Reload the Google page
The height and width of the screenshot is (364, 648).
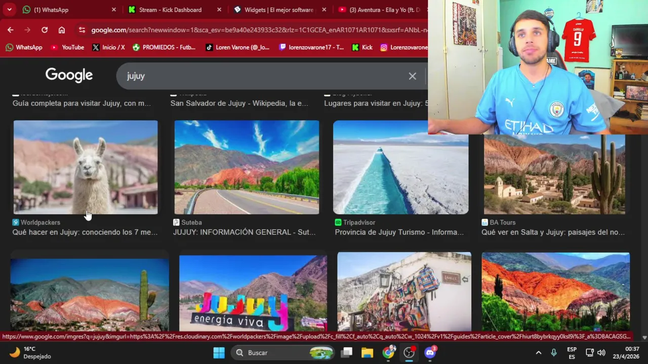point(45,30)
